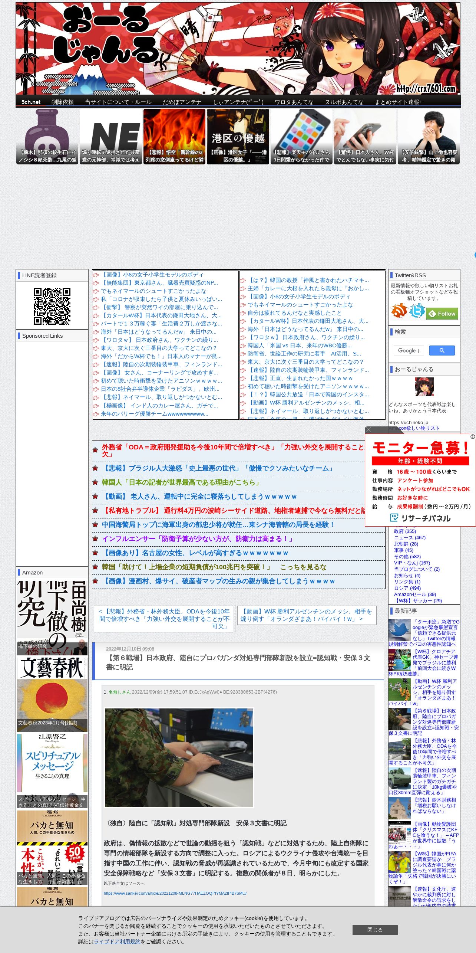The height and width of the screenshot is (953, 476).
Task: Click star icon beside 外務省 ODA headline
Action: [x=95, y=450]
